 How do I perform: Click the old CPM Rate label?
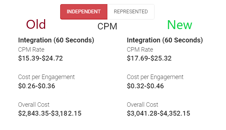coord(31,50)
